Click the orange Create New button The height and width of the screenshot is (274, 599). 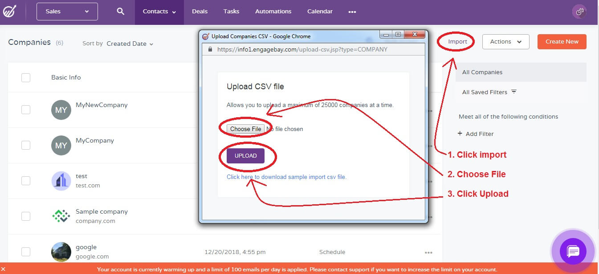click(x=562, y=41)
